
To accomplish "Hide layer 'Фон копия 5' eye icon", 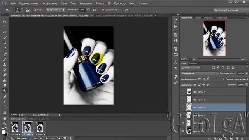I will coord(183,107).
